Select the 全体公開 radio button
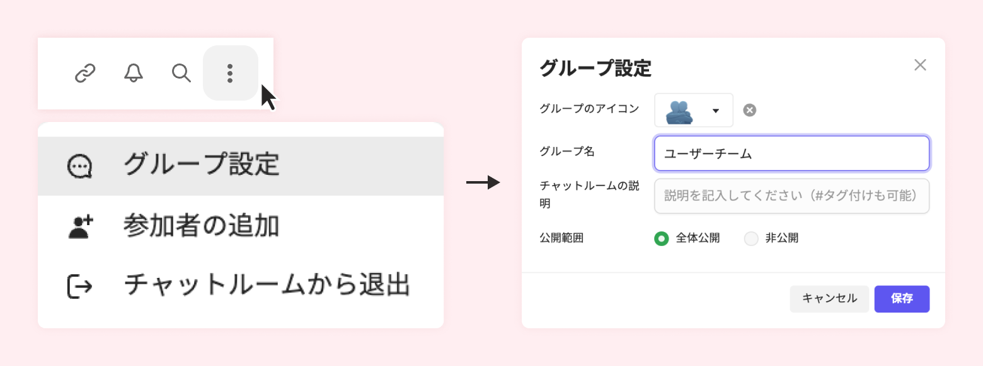983x366 pixels. point(661,238)
